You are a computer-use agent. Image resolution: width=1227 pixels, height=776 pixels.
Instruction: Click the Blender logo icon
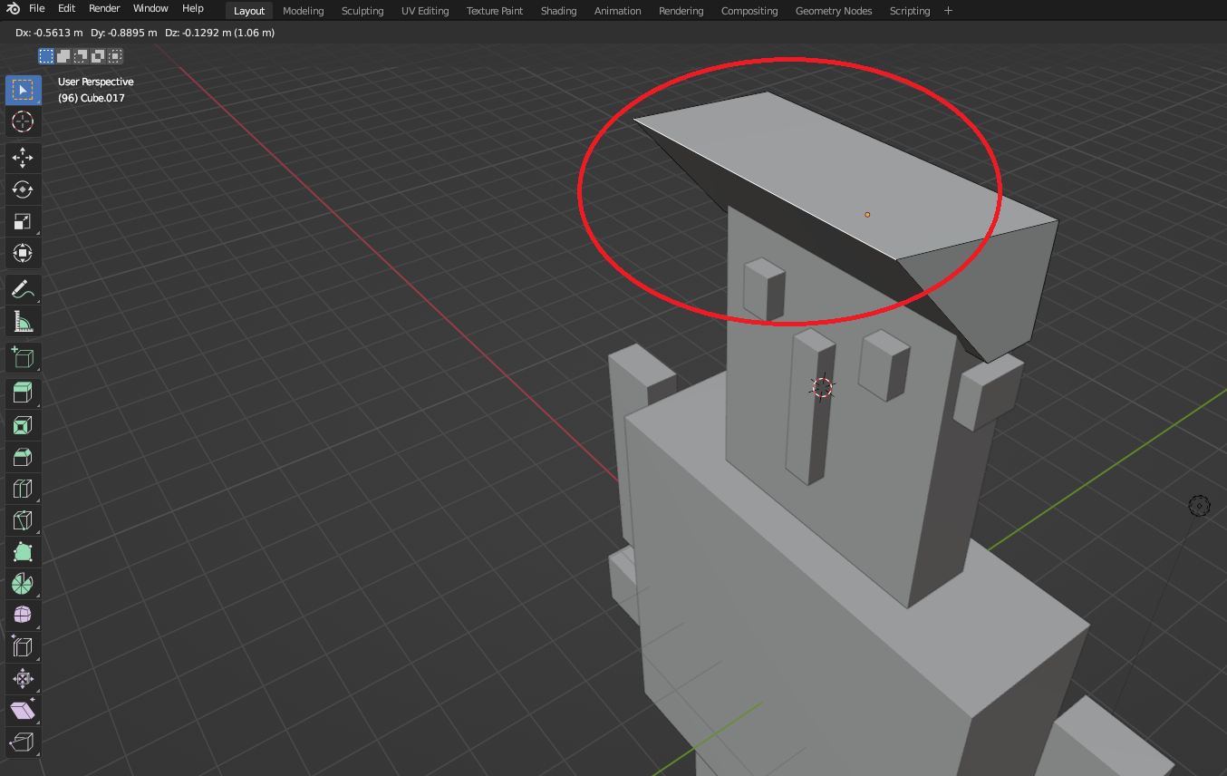(x=14, y=9)
